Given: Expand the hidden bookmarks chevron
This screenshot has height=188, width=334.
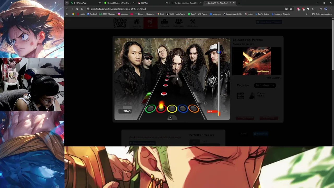Looking at the screenshot, I should click(307, 14).
